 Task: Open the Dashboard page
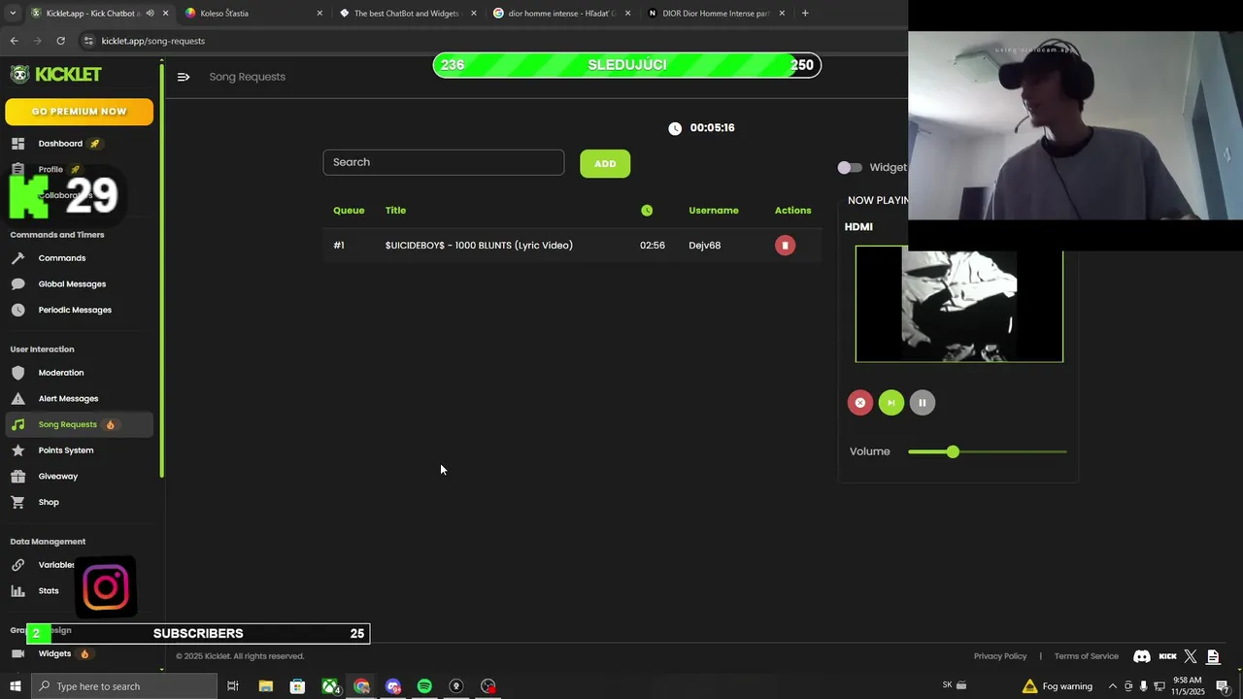(60, 144)
